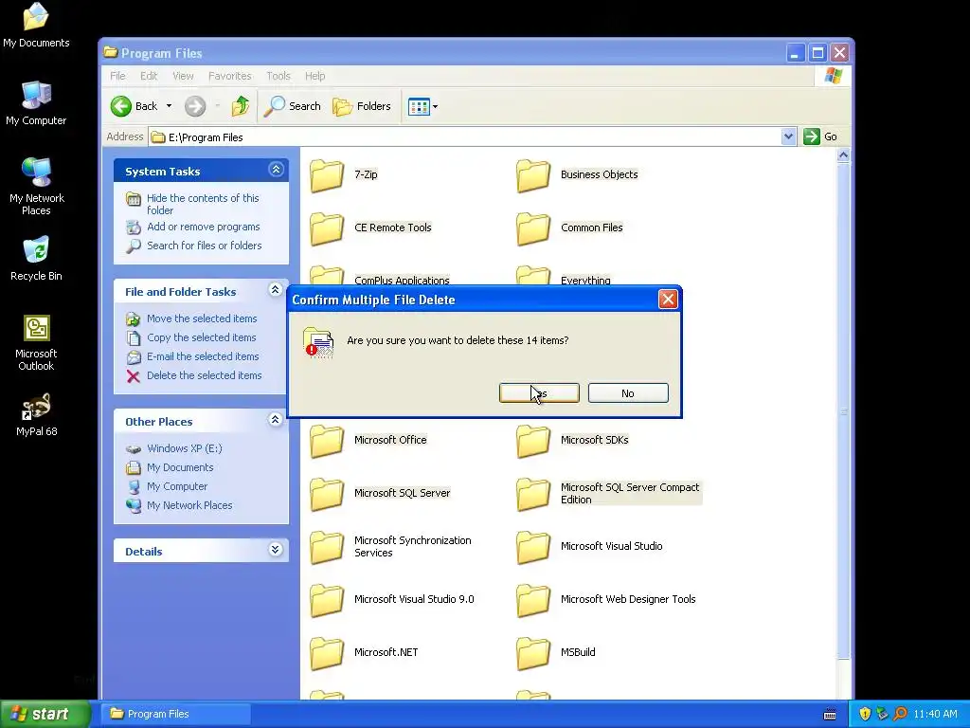This screenshot has height=728, width=970.
Task: Open the Search pane
Action: [292, 106]
